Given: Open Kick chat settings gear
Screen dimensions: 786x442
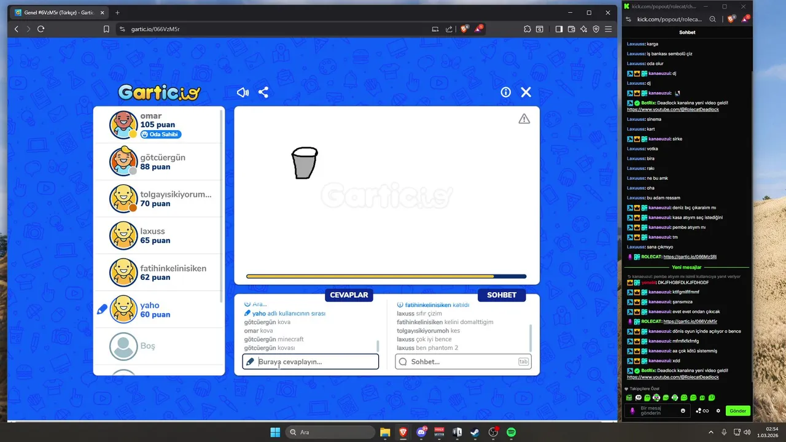Looking at the screenshot, I should (718, 411).
